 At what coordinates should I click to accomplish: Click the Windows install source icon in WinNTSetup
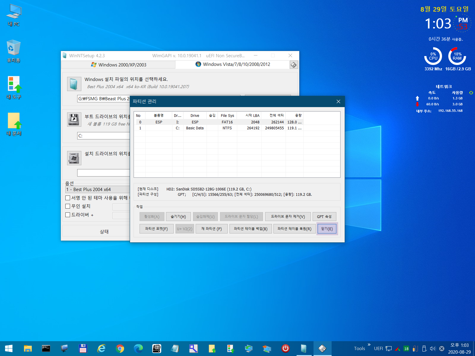point(74,84)
